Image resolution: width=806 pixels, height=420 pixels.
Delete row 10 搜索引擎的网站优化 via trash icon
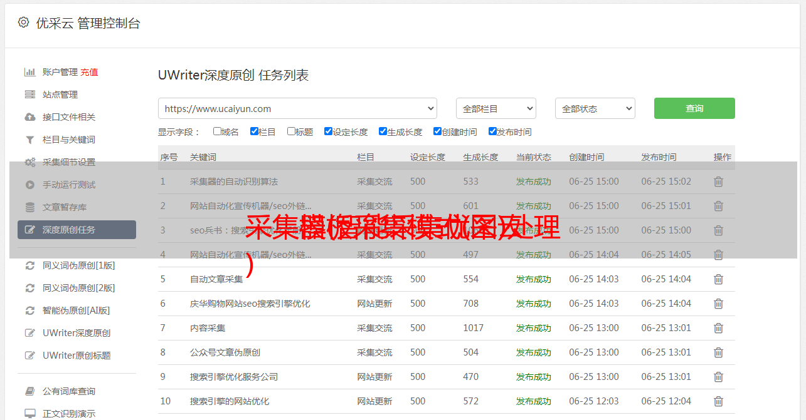(x=719, y=401)
